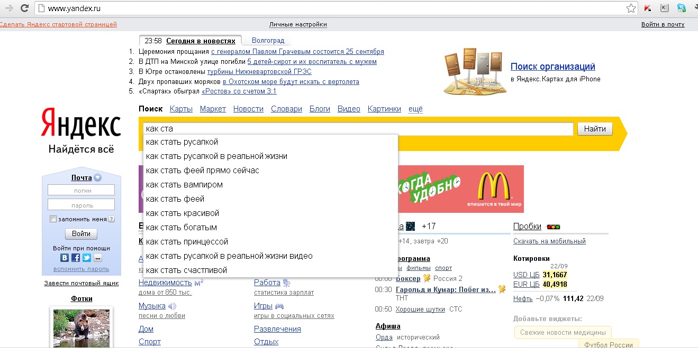Viewport: 698px width, 348px height.
Task: Pick suggestion 'как стать феей прямо сейчас'
Action: [270, 171]
